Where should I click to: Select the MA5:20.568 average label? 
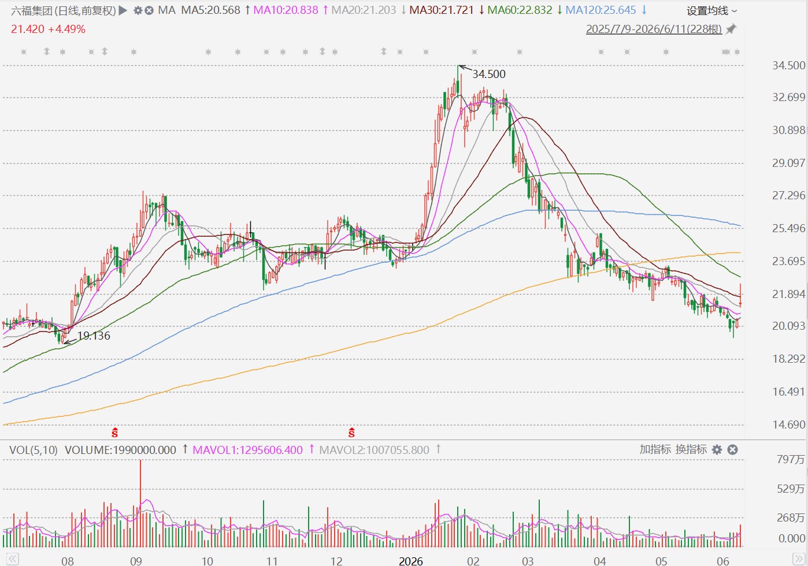pyautogui.click(x=210, y=10)
